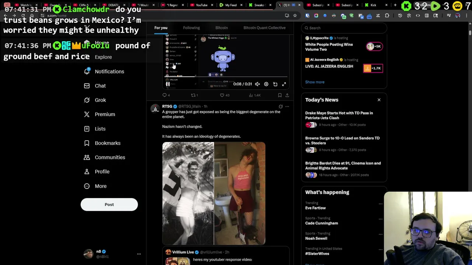The image size is (472, 265).
Task: Open the Explore sidebar item
Action: pyautogui.click(x=98, y=57)
